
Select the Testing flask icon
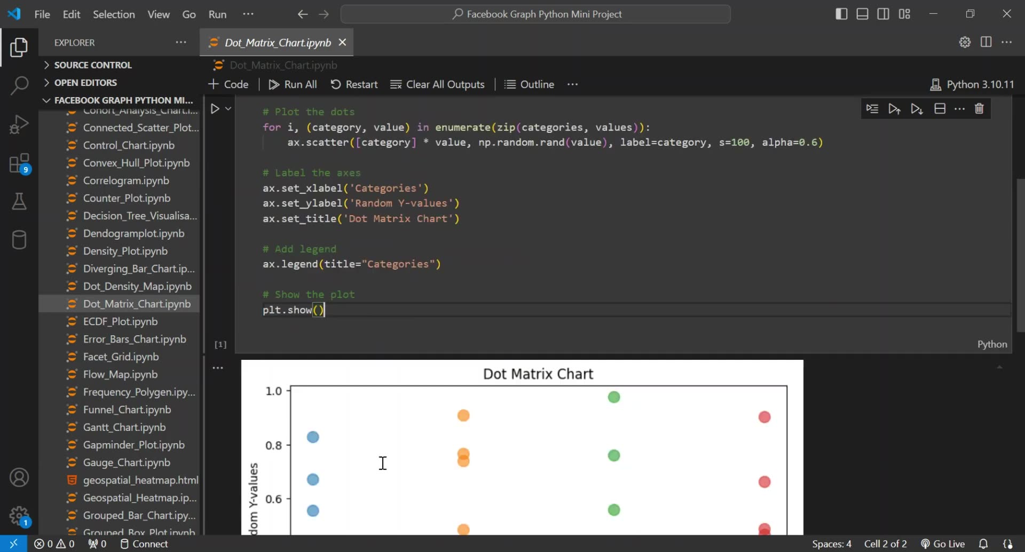pyautogui.click(x=19, y=201)
